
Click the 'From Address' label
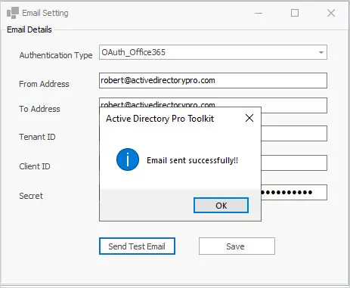click(44, 84)
